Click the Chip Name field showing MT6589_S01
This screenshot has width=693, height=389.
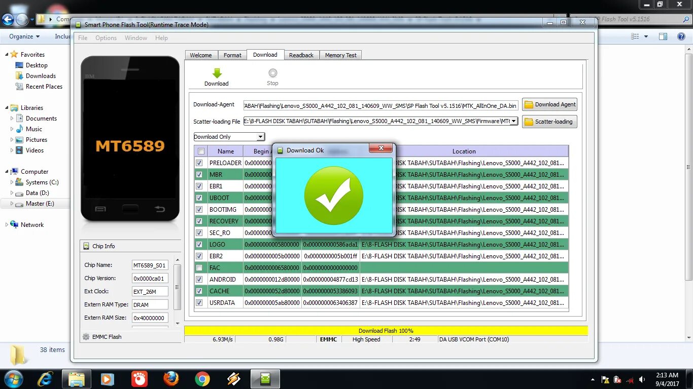coord(150,264)
